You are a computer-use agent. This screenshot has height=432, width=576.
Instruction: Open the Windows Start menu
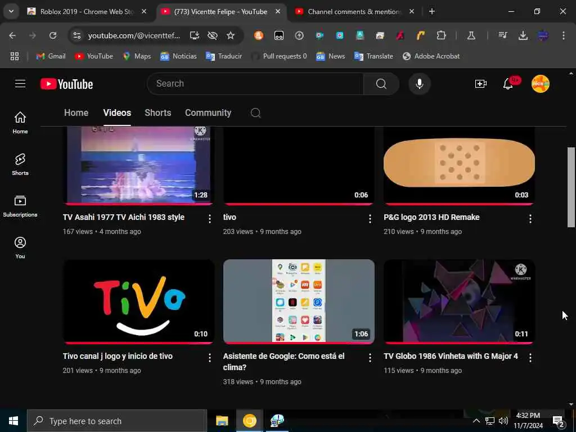(13, 421)
